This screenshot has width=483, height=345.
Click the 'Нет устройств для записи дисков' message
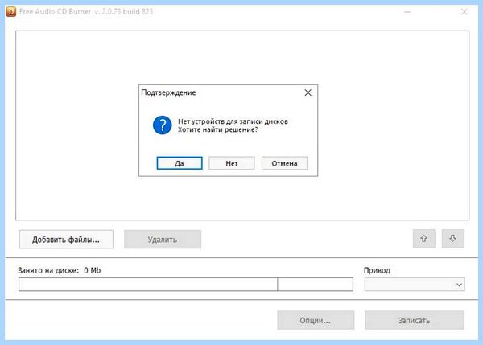(x=233, y=121)
